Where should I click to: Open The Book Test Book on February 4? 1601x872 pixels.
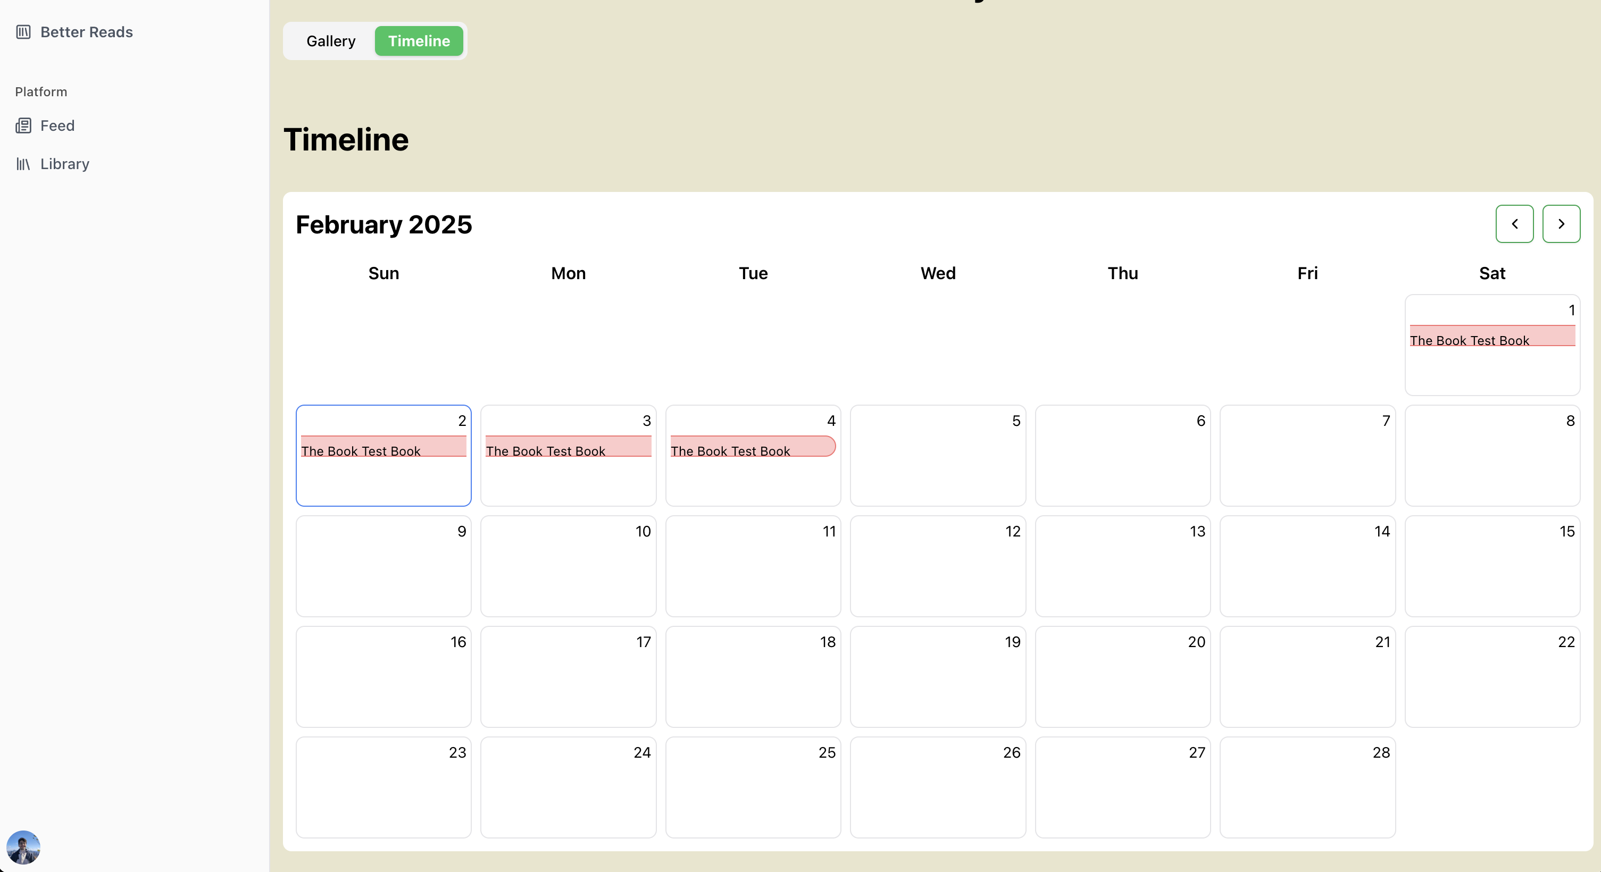(x=752, y=447)
